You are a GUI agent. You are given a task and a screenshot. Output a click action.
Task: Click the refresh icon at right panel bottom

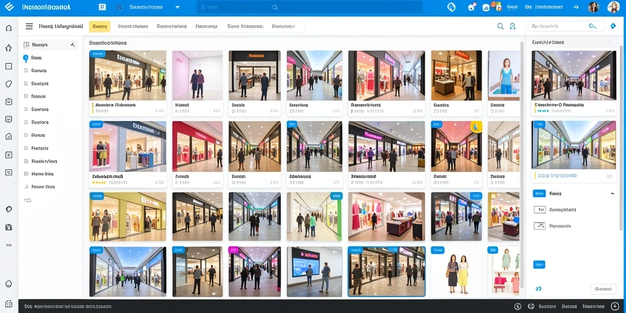(538, 289)
